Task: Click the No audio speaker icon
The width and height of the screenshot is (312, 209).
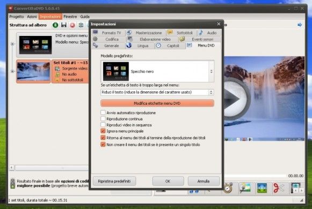Action: click(x=57, y=75)
